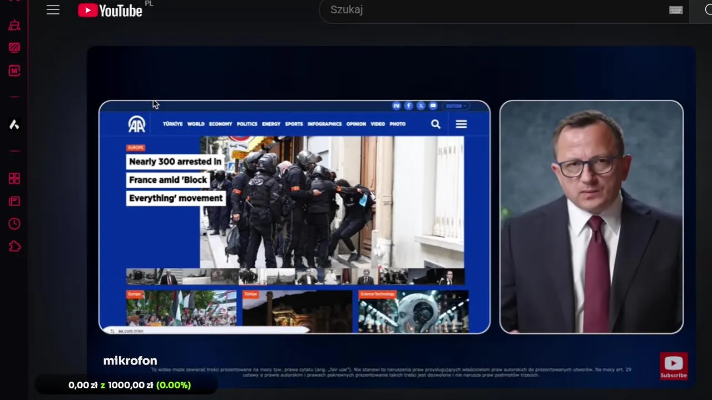
Task: Open the white A icon in sidebar
Action: 14,124
